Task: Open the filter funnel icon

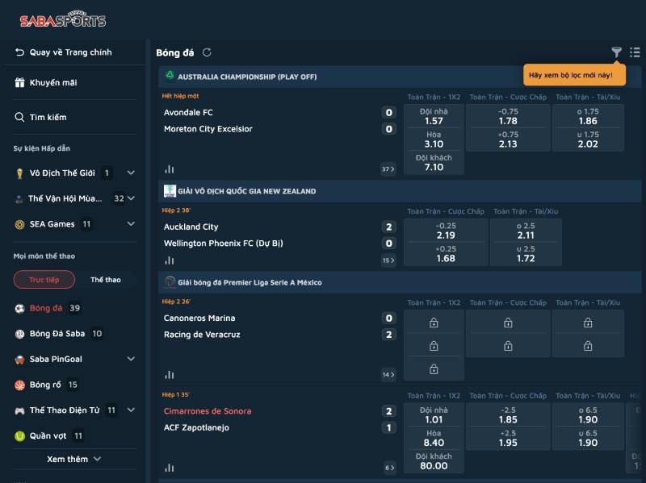Action: [x=616, y=52]
